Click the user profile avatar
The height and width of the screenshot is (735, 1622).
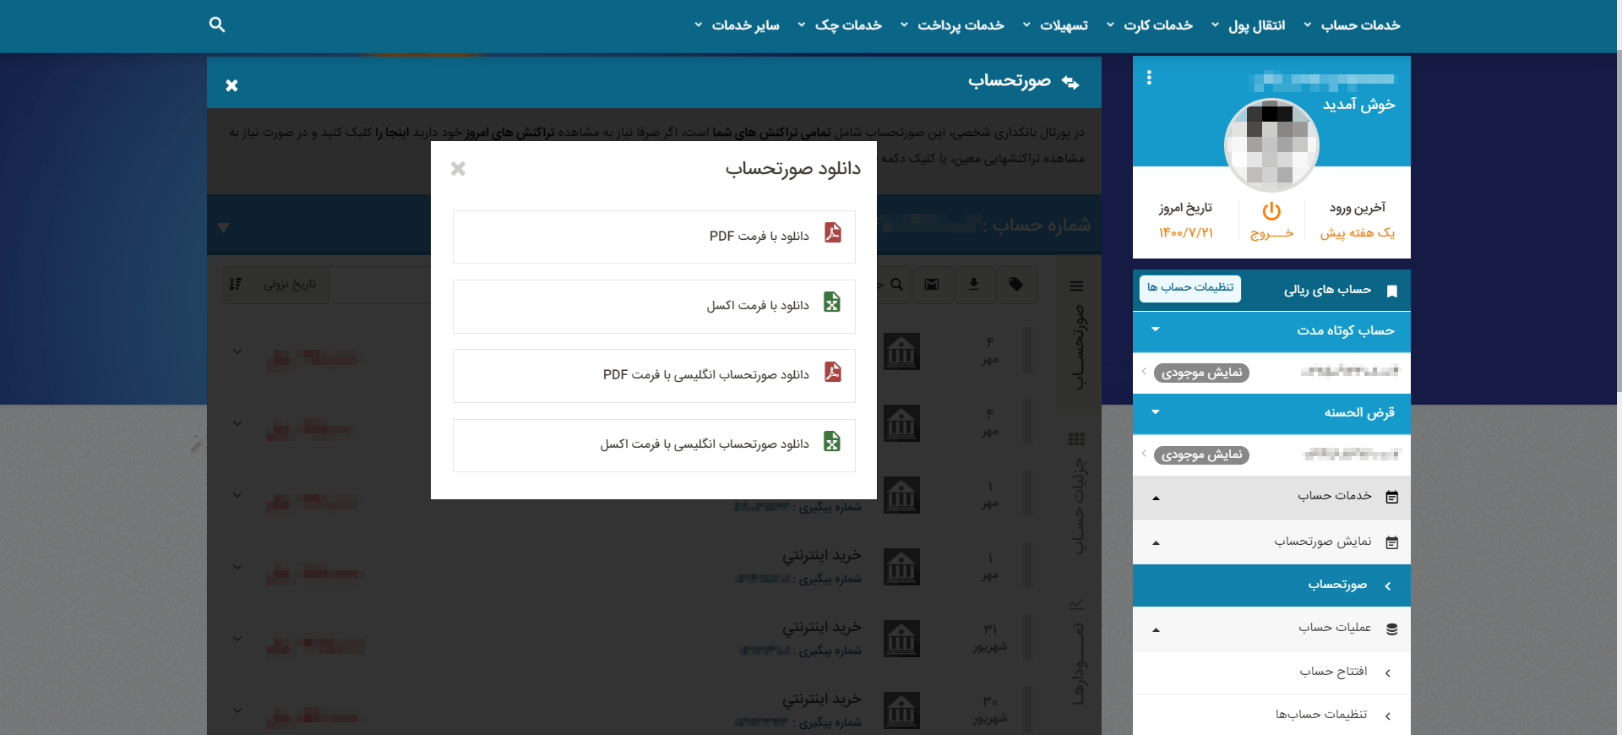click(x=1271, y=145)
